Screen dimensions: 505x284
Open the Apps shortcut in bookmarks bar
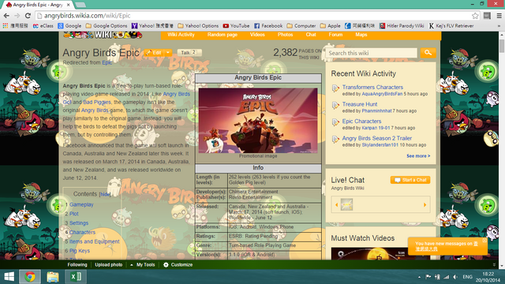[x=15, y=26]
